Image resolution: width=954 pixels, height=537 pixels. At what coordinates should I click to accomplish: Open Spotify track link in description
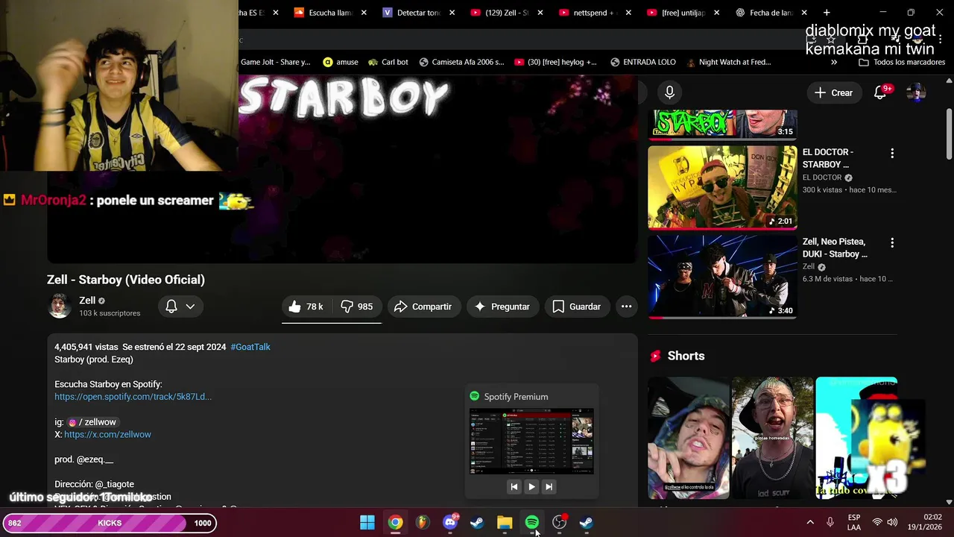[x=133, y=397]
